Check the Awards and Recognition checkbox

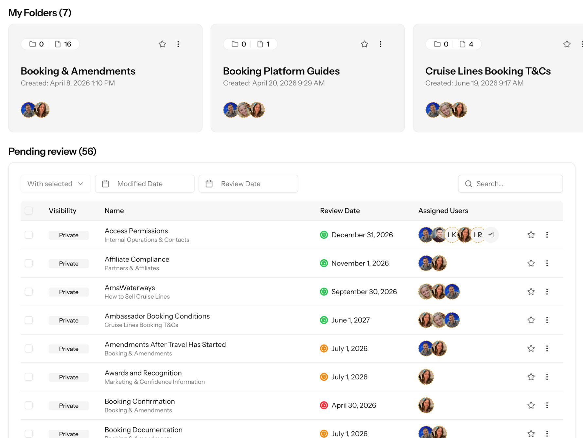tap(29, 377)
